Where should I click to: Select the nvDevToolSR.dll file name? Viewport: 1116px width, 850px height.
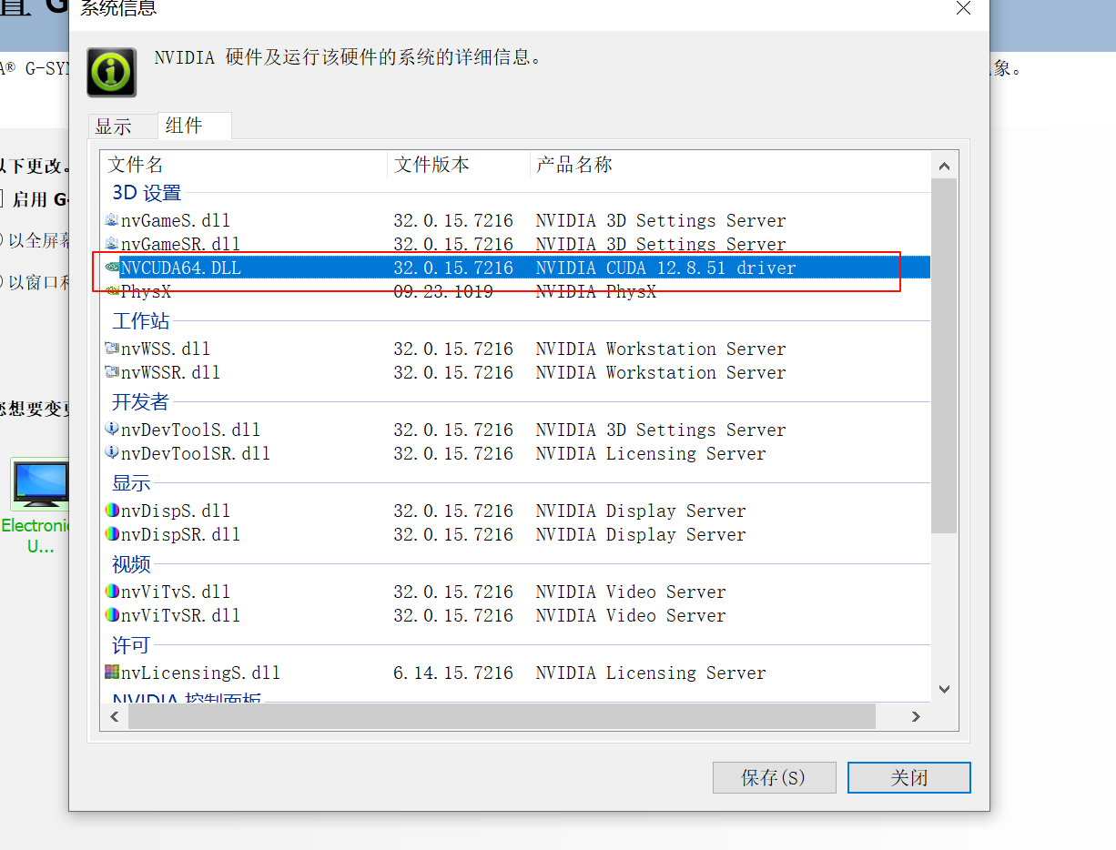tap(196, 453)
